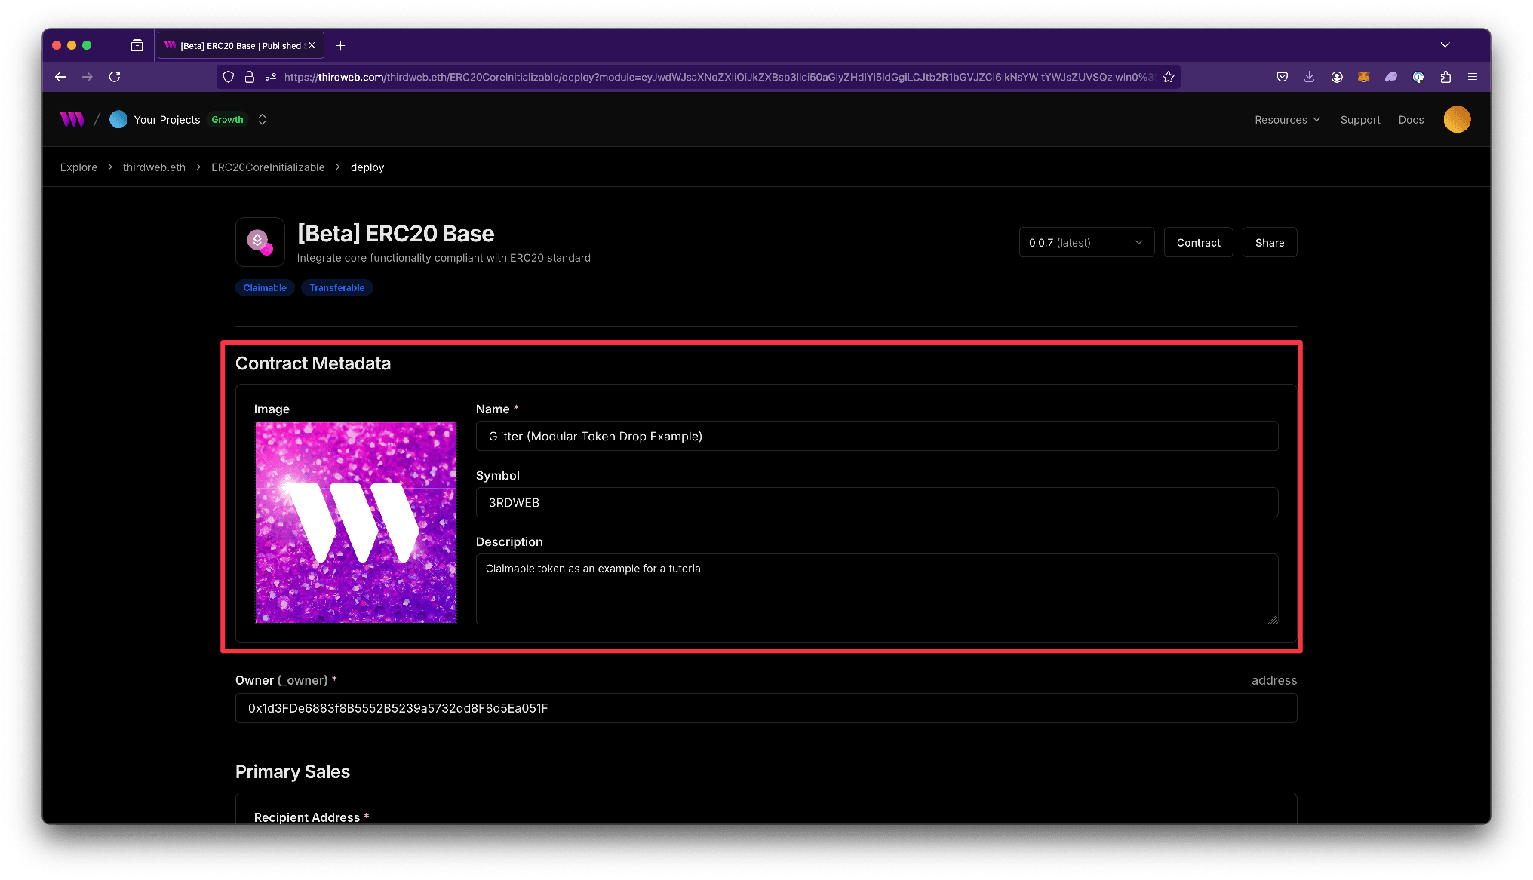The image size is (1533, 880).
Task: Click the Pocket save icon
Action: 1282,76
